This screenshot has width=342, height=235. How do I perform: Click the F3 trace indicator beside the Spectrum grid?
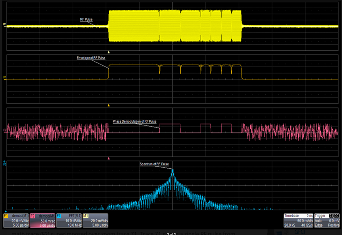pos(5,164)
